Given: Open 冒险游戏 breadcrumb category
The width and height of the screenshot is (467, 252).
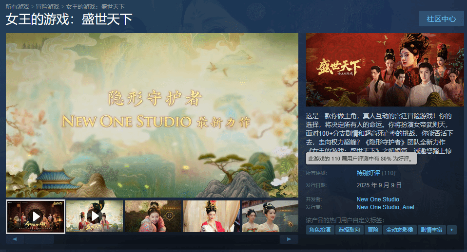Looking at the screenshot, I should click(x=48, y=7).
